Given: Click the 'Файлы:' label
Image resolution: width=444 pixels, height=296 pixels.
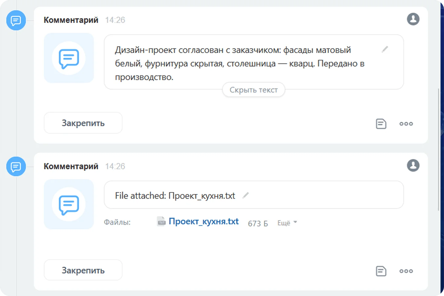Looking at the screenshot, I should pyautogui.click(x=117, y=222).
